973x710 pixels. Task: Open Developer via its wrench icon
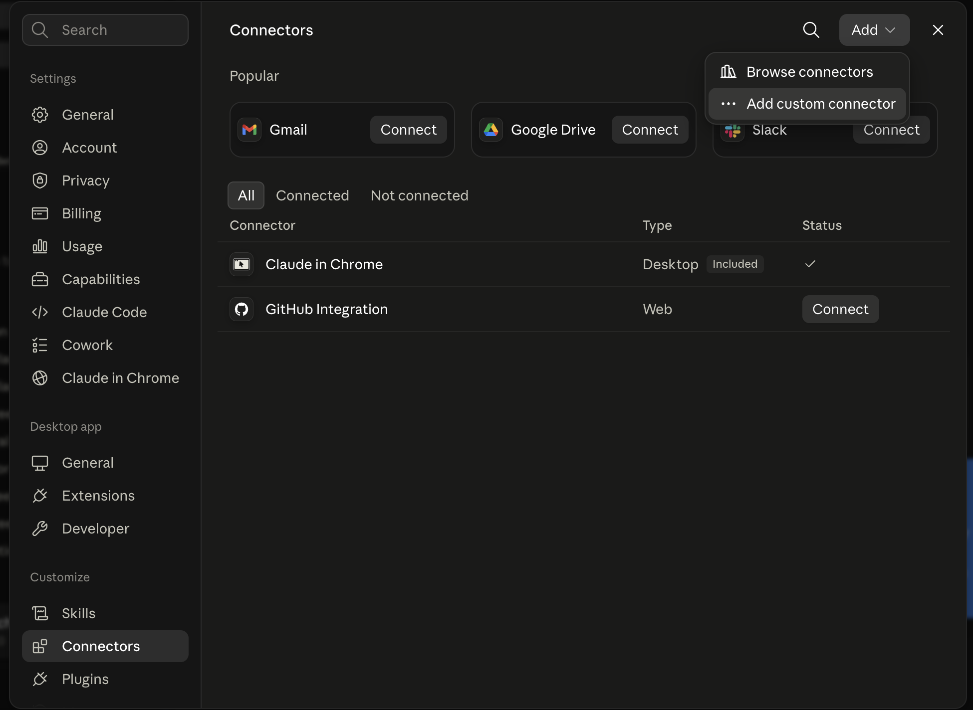40,529
